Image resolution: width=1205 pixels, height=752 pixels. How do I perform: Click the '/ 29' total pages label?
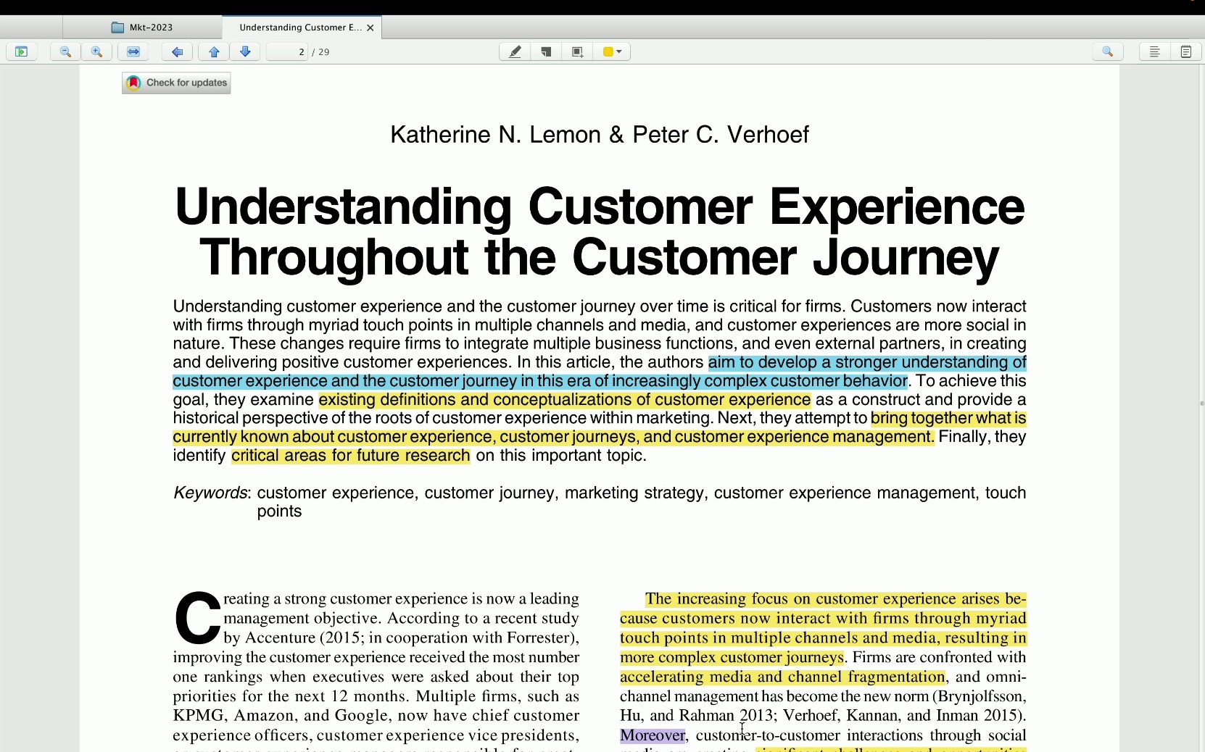(321, 52)
